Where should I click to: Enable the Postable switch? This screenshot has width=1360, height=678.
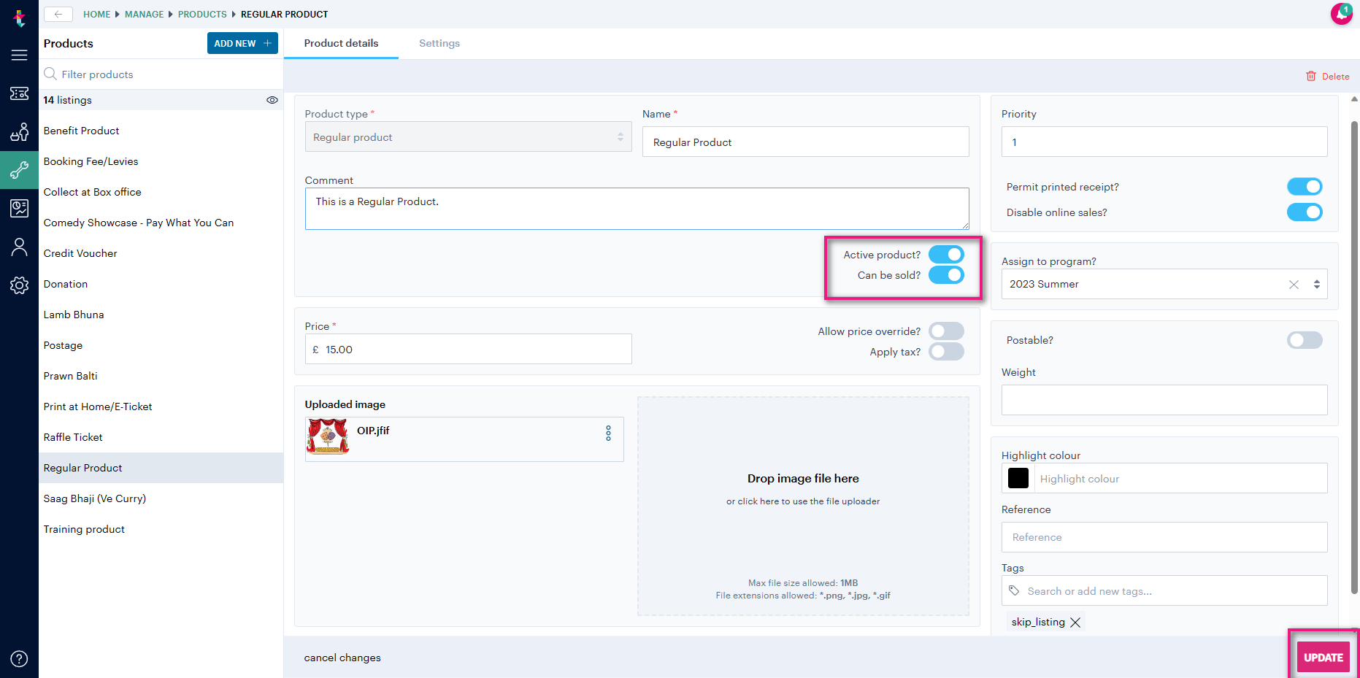click(1305, 340)
